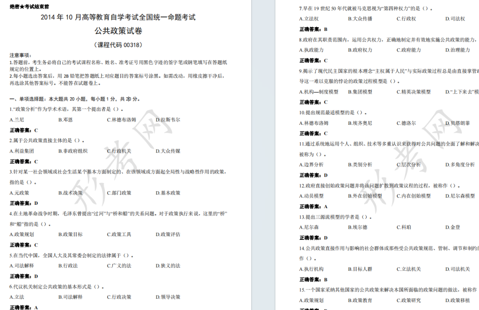Select option "B.非政府组织"

[x=73, y=151]
